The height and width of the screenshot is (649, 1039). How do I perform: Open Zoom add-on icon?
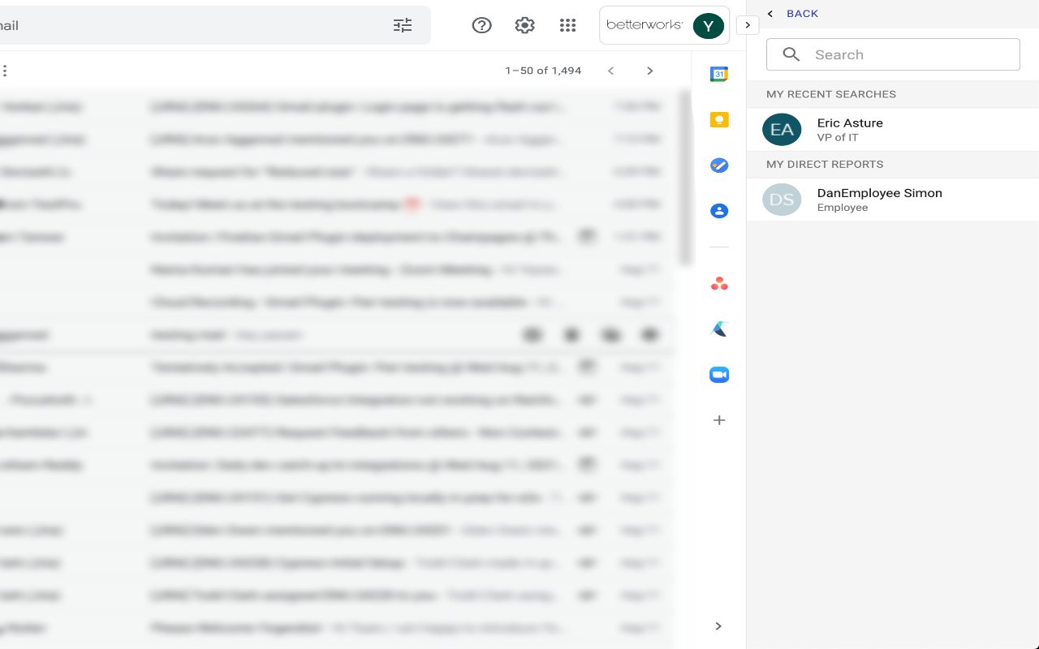click(x=719, y=374)
